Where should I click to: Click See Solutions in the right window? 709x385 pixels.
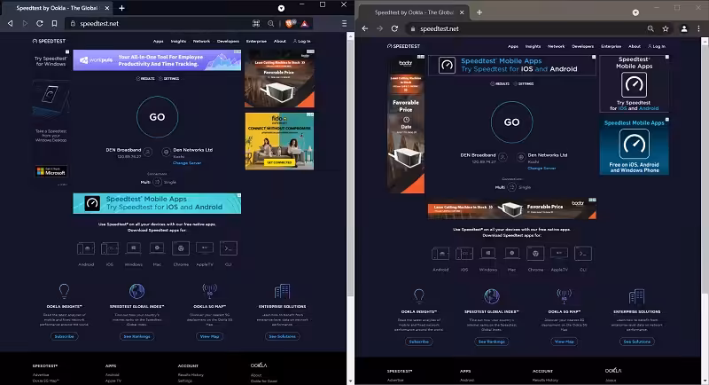636,342
